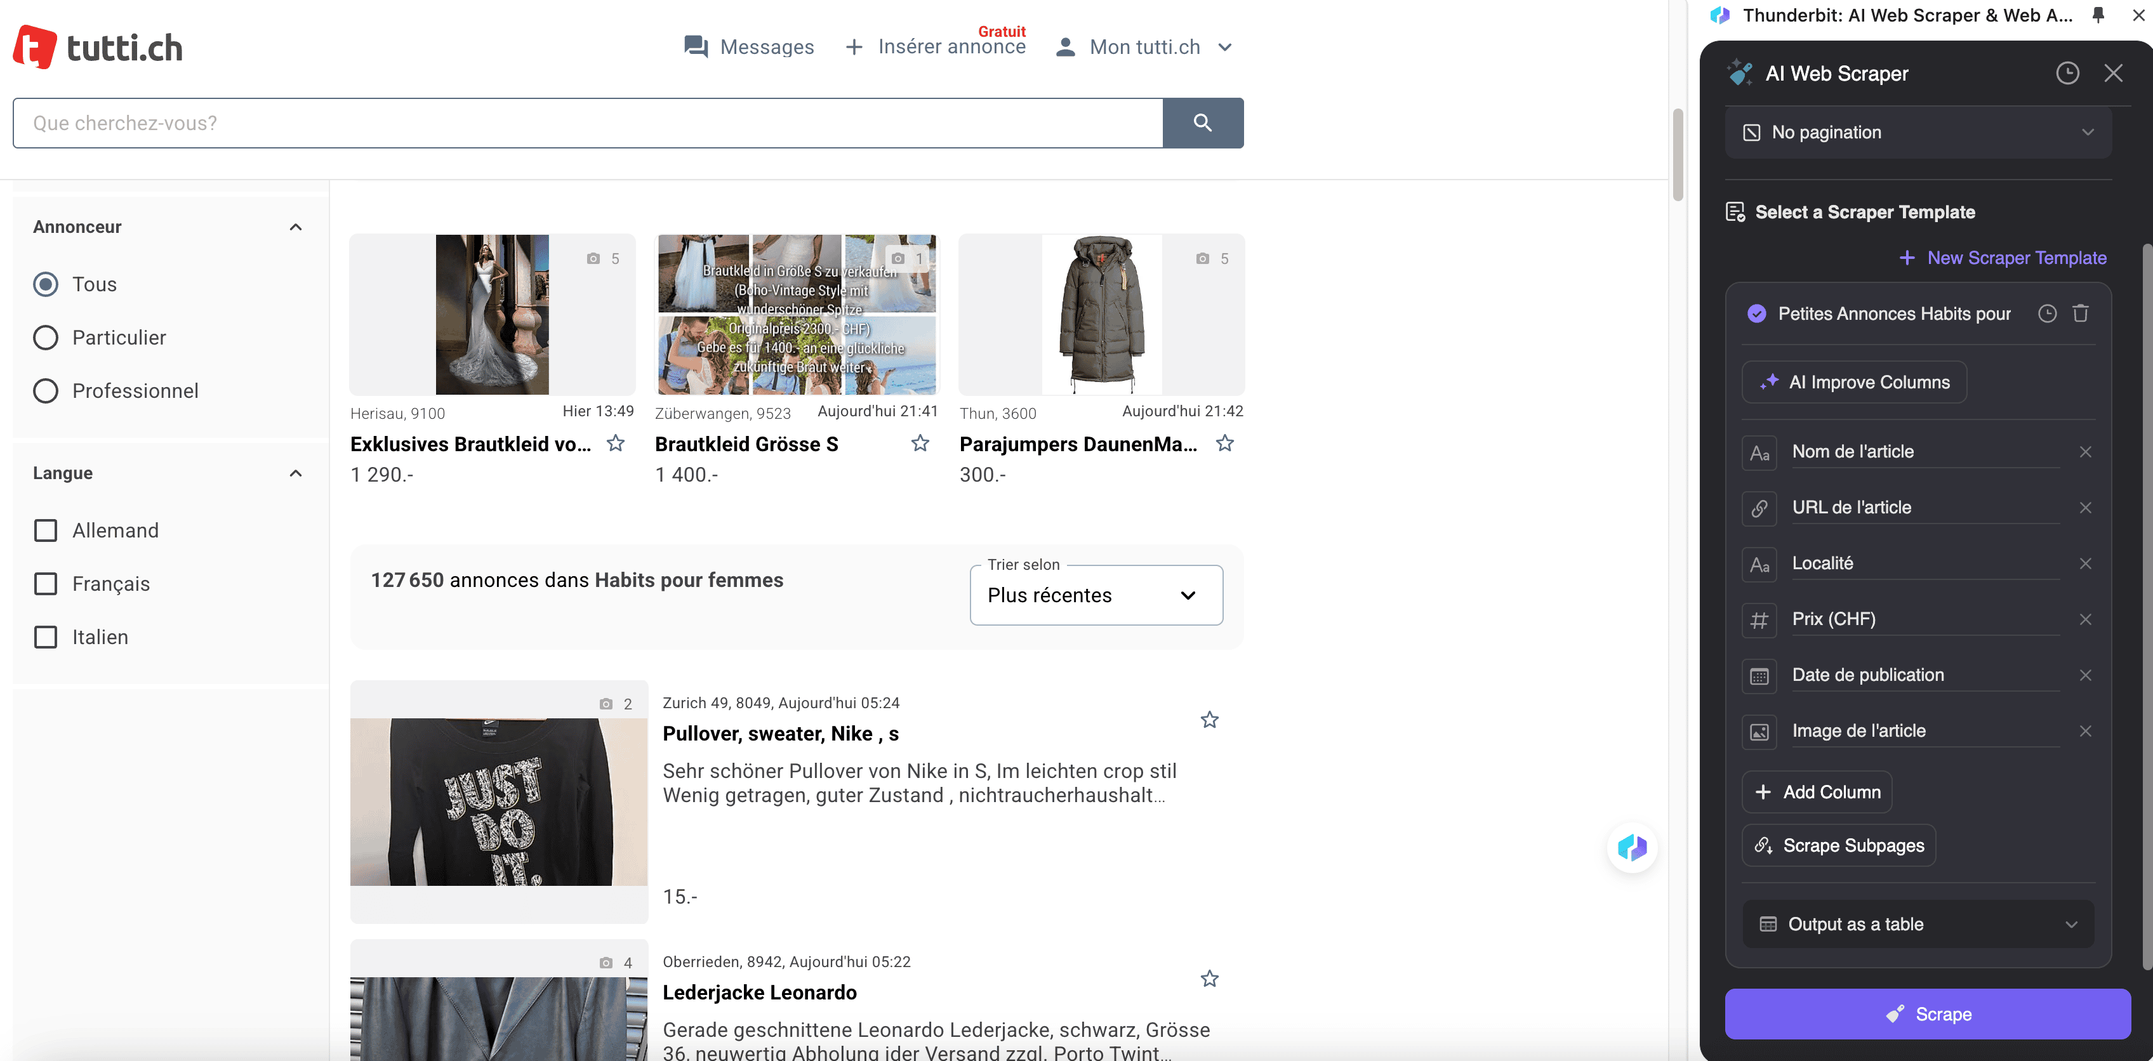This screenshot has width=2153, height=1061.
Task: Select the Particulier radio option
Action: tap(46, 338)
